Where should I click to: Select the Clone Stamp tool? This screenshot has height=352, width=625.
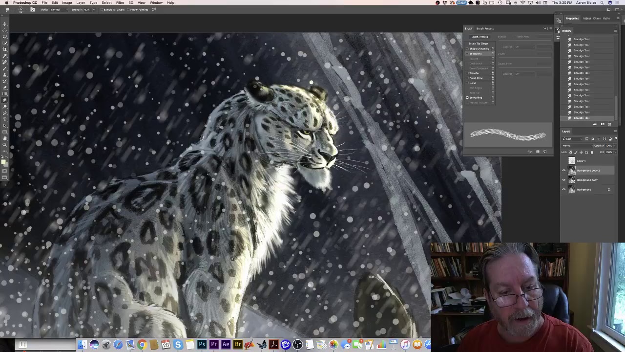click(5, 74)
